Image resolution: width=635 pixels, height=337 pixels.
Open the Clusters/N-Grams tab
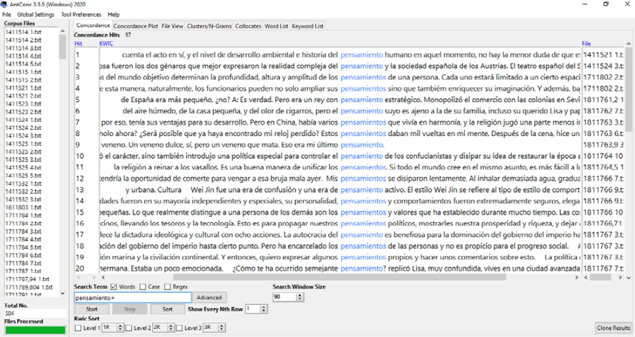point(209,26)
